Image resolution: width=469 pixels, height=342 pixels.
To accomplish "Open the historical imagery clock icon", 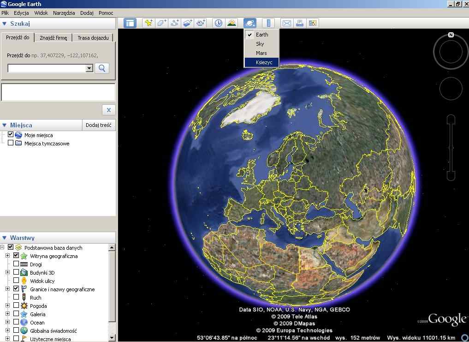I will pos(218,23).
